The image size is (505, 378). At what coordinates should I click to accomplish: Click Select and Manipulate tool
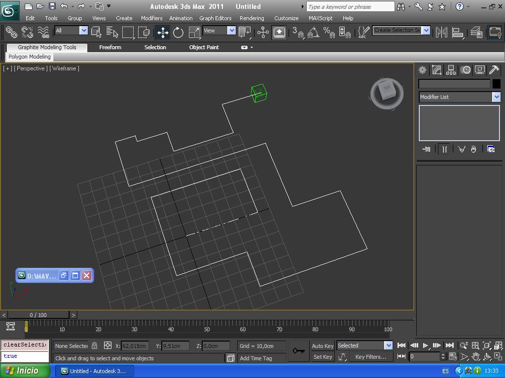tap(263, 32)
